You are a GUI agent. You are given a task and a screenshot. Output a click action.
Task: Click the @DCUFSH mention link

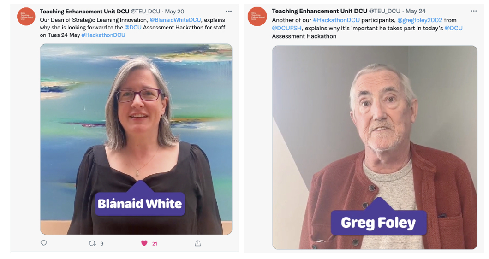point(286,28)
